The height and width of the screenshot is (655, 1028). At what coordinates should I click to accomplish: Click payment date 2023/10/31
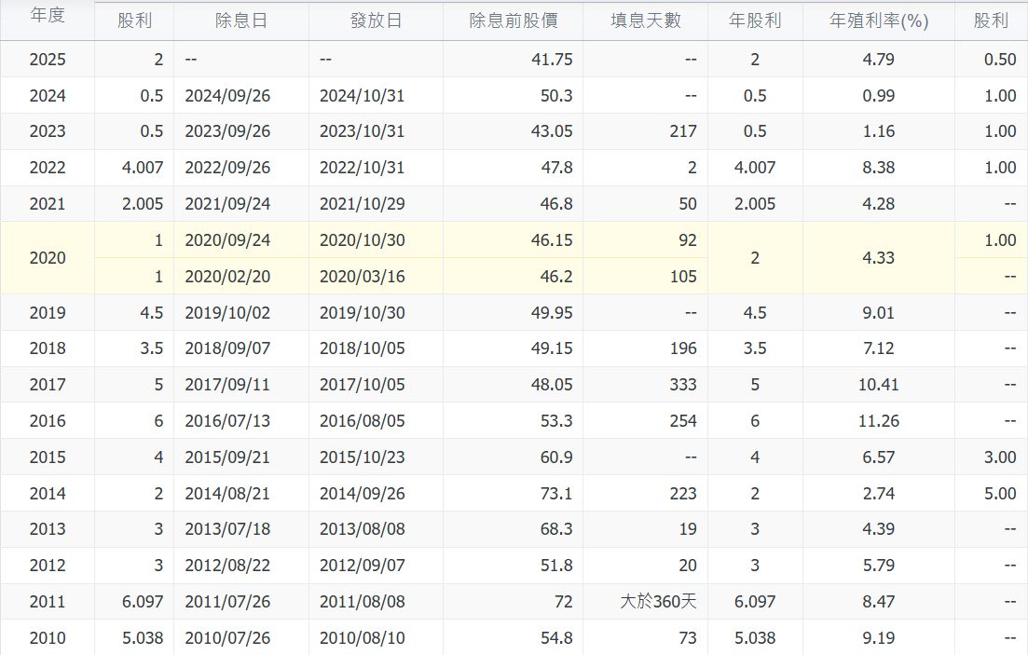point(362,131)
